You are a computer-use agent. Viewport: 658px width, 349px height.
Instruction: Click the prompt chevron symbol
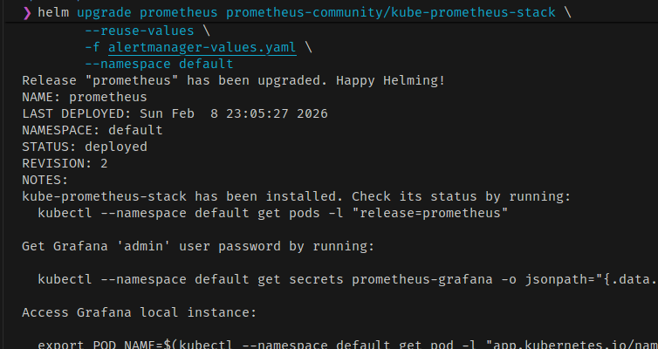26,15
